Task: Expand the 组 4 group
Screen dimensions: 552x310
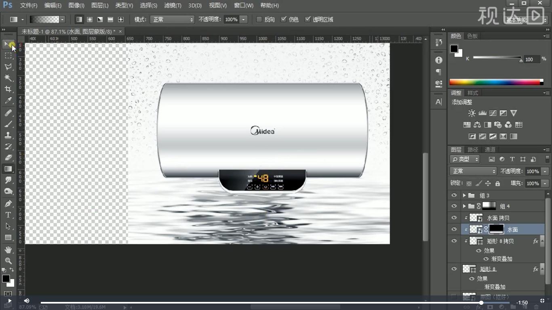Action: tap(464, 206)
